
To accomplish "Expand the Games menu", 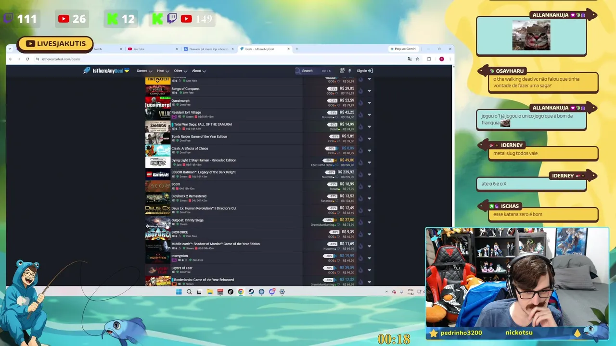I will tap(144, 71).
